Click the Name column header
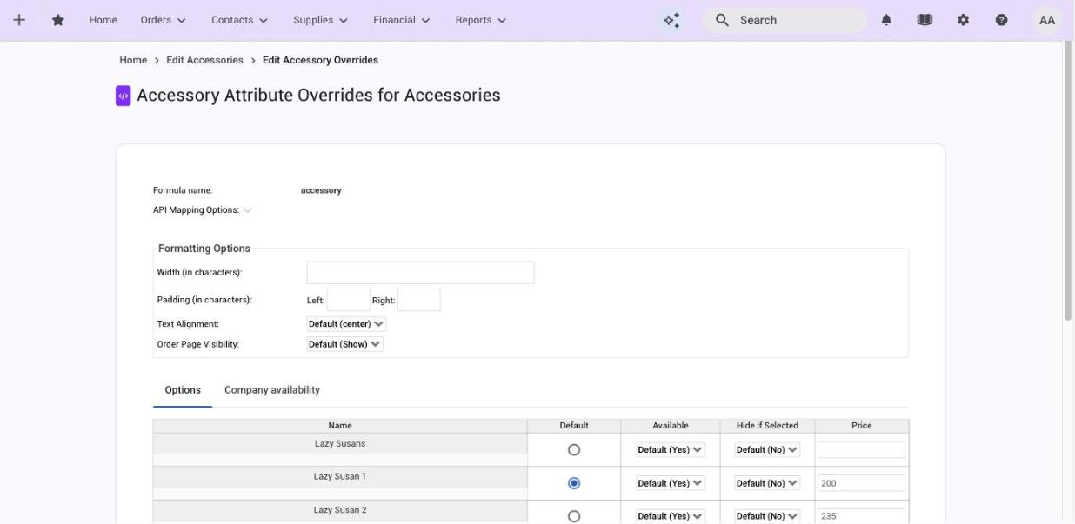 (x=340, y=426)
